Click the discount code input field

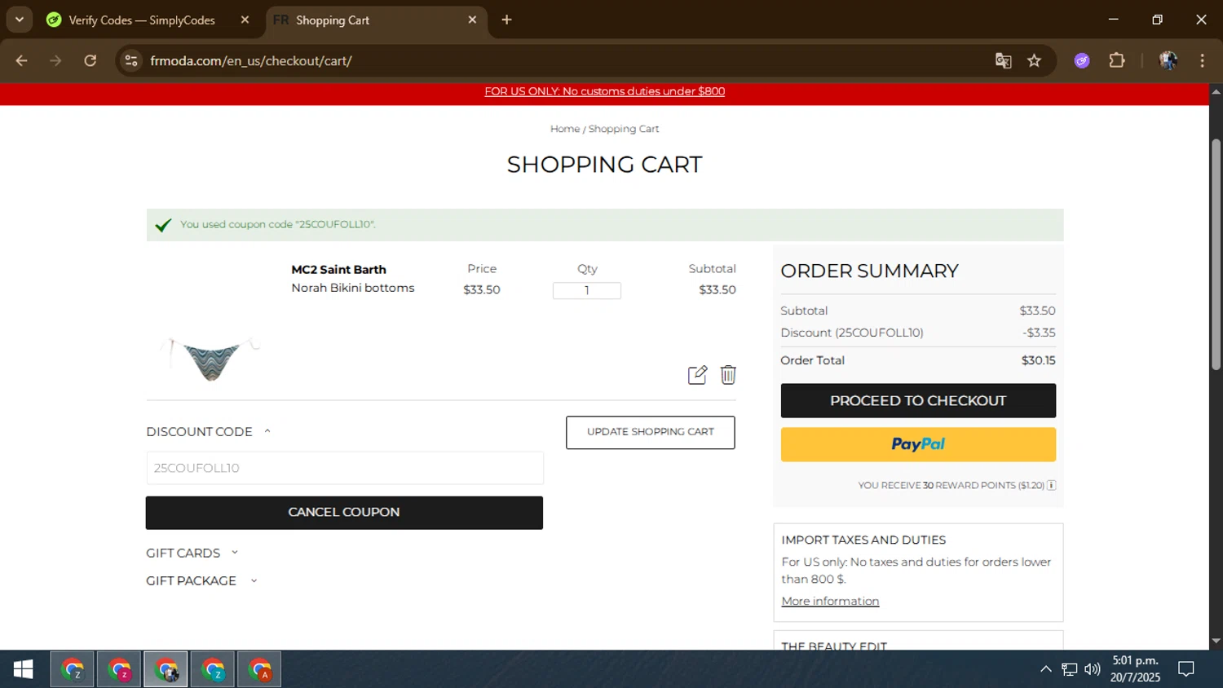pos(345,468)
